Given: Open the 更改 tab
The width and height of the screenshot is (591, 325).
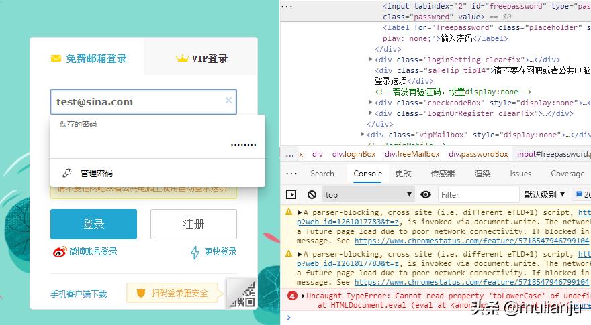Looking at the screenshot, I should coord(403,174).
